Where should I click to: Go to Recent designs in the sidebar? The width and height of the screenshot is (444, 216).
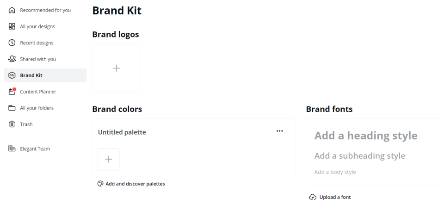37,43
